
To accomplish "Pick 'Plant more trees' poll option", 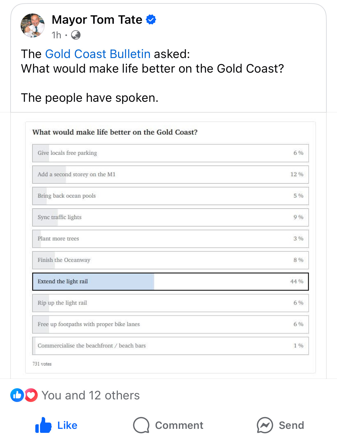I will [170, 239].
